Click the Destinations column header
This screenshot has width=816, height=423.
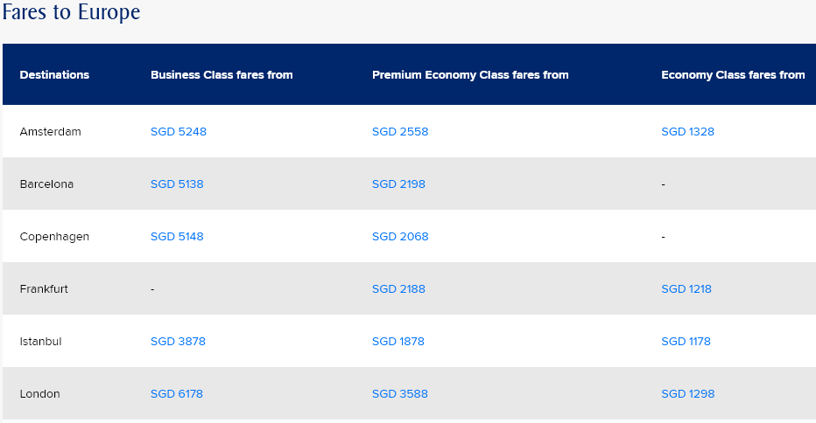tap(54, 75)
